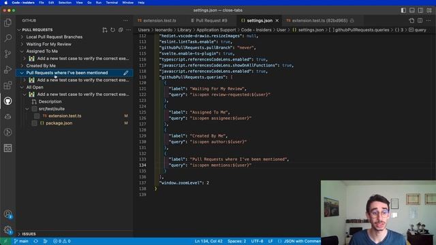
Task: Check the extension.test.ts viewed checkbox
Action: pyautogui.click(x=37, y=116)
